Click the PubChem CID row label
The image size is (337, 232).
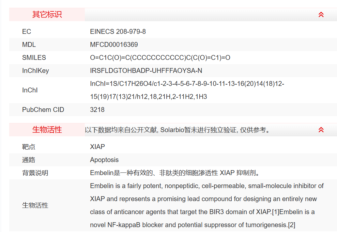(43, 110)
